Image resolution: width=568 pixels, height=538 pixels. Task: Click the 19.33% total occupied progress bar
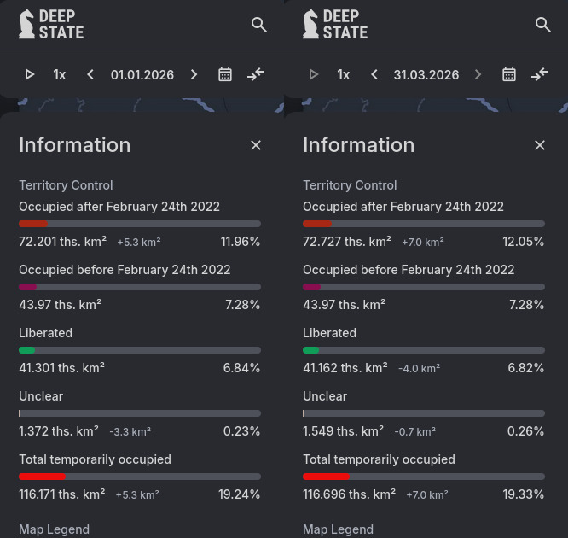424,477
